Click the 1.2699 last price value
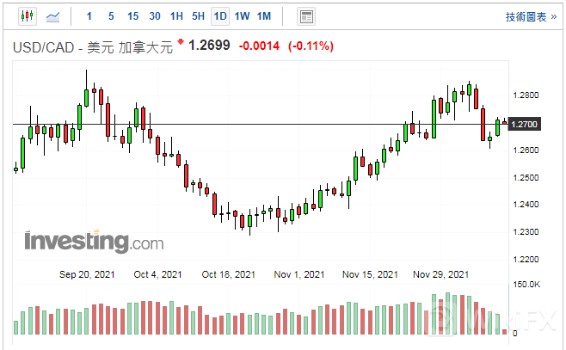The width and height of the screenshot is (566, 350). [209, 46]
